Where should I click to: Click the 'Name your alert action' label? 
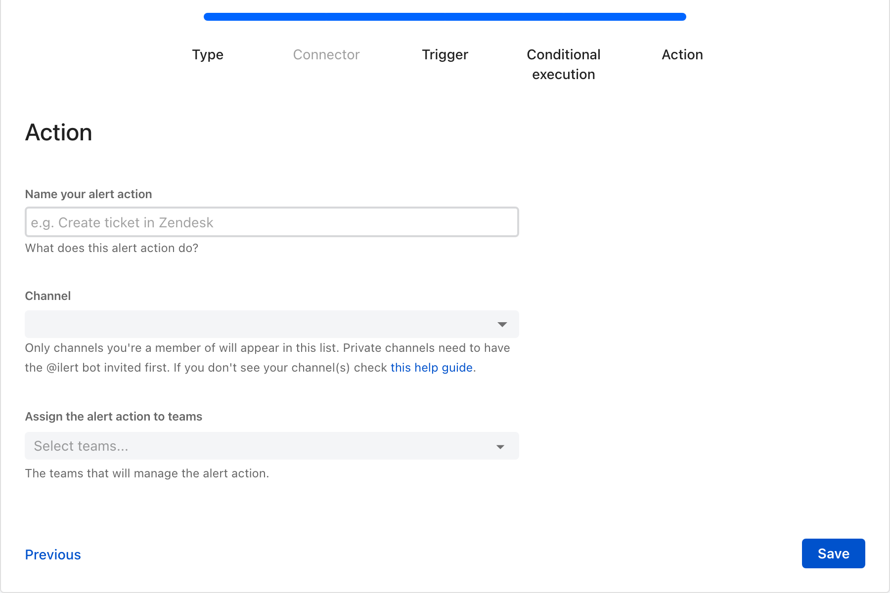(89, 194)
